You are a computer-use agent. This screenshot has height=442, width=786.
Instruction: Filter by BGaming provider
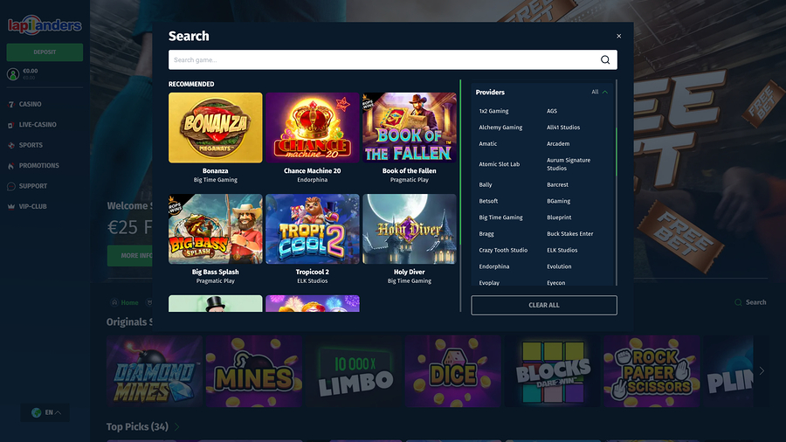point(558,202)
